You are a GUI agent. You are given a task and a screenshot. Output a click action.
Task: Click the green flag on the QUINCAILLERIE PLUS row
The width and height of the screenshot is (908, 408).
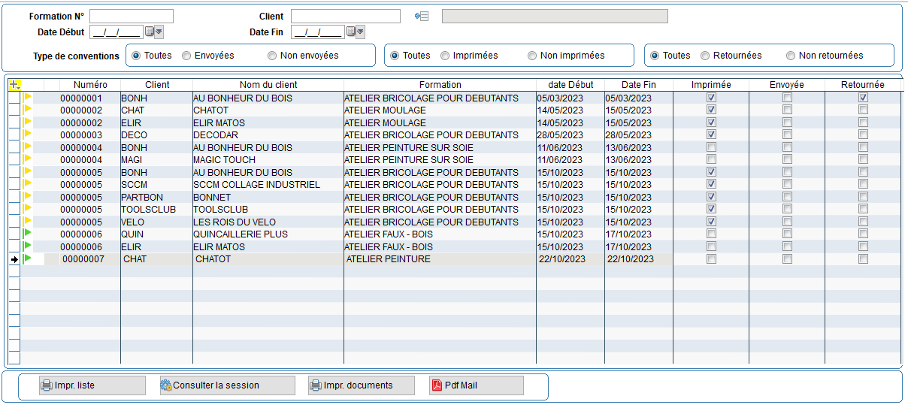[x=28, y=234]
